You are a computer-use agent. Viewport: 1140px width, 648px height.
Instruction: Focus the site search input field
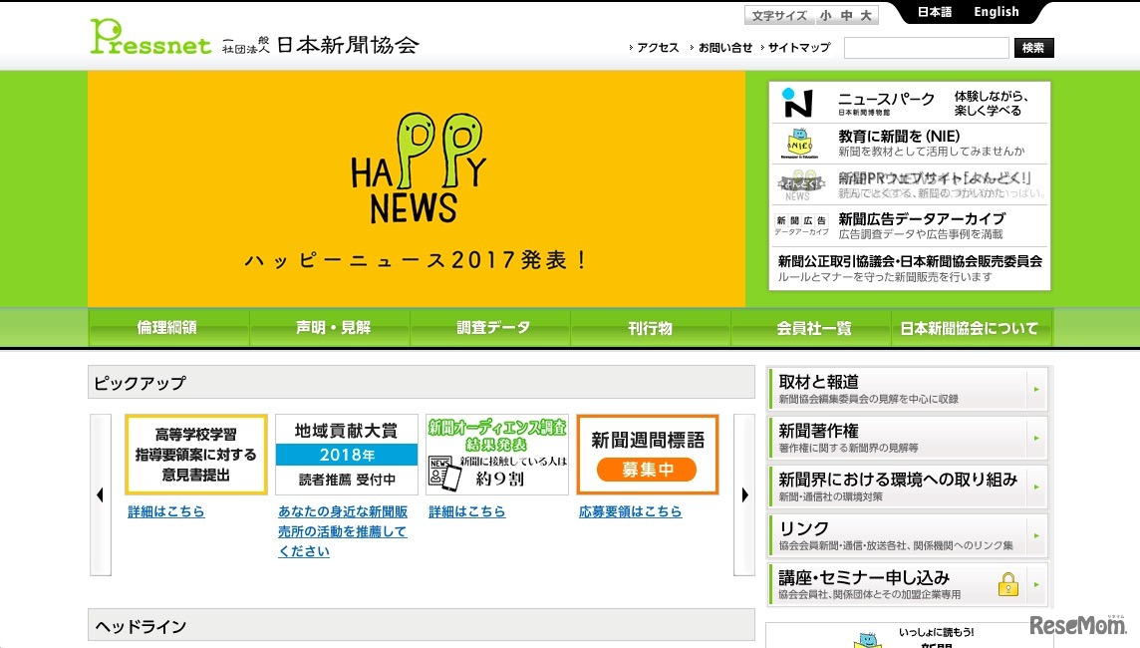click(x=927, y=48)
